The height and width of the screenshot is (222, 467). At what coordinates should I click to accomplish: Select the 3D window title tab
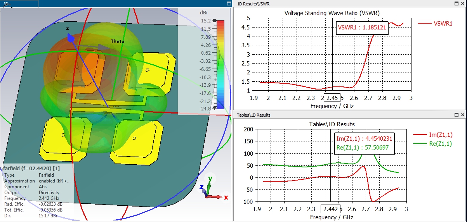pyautogui.click(x=19, y=3)
